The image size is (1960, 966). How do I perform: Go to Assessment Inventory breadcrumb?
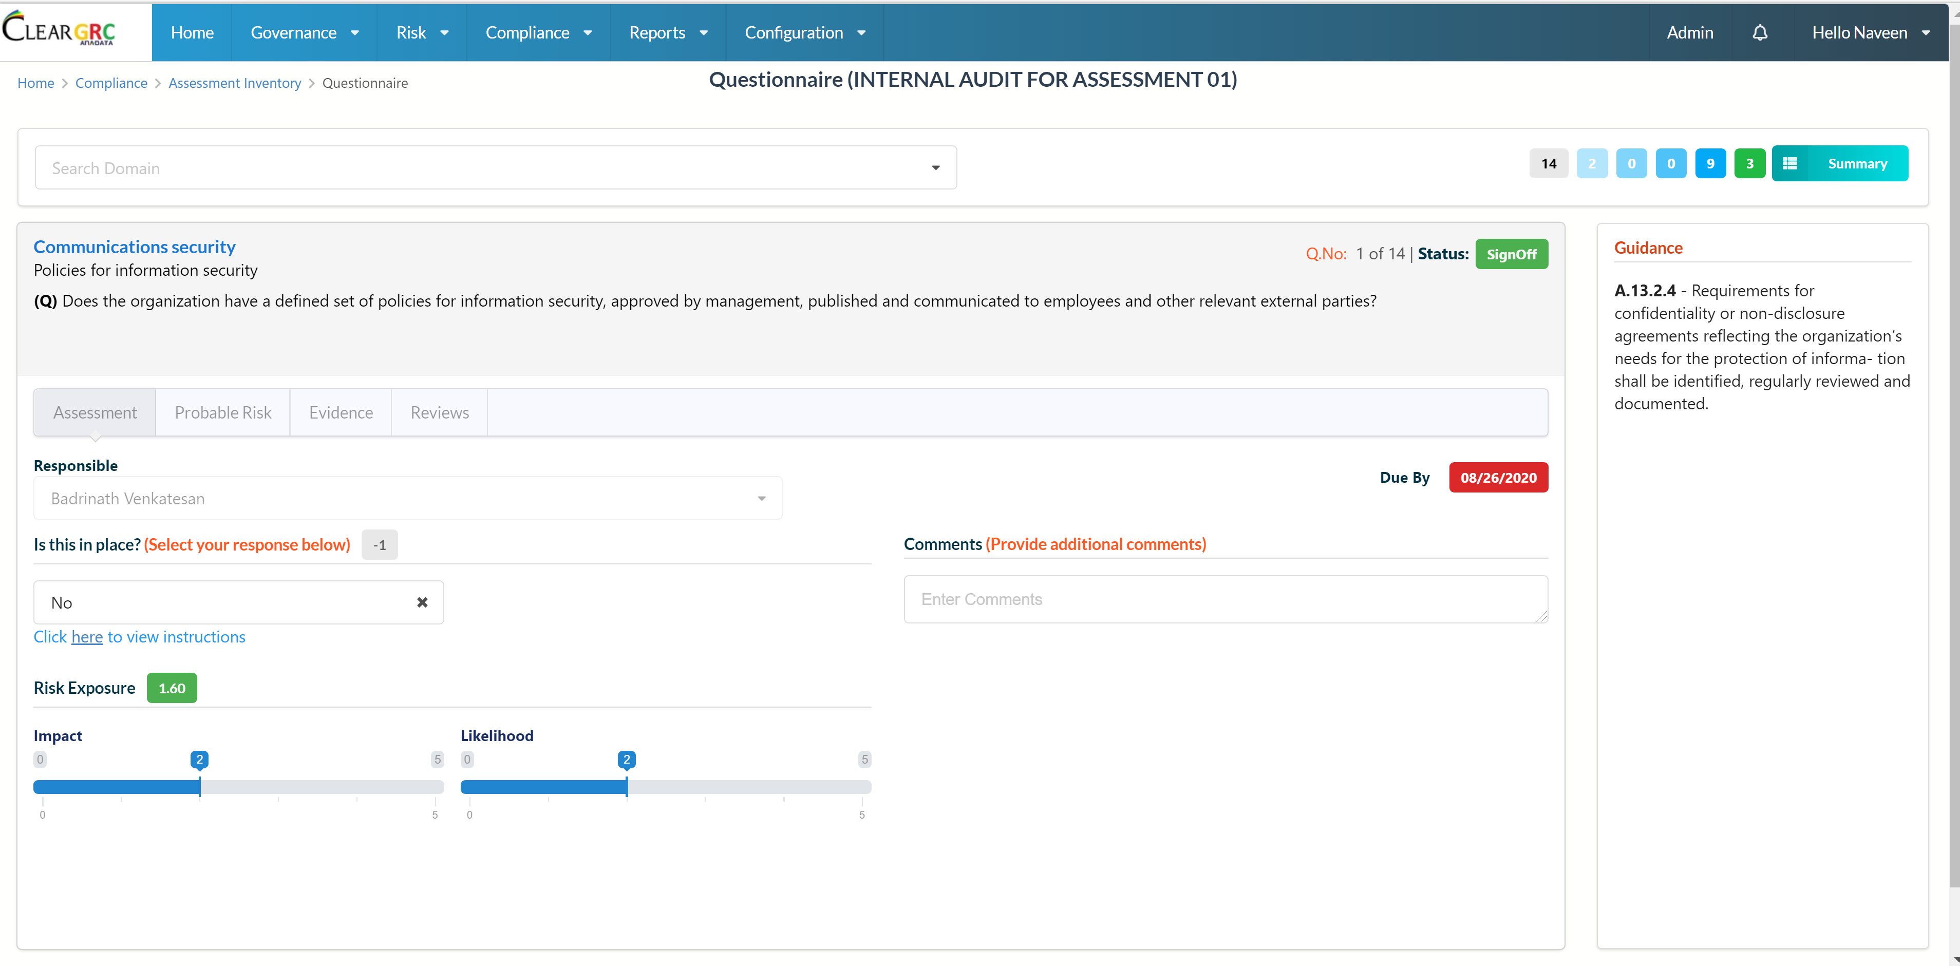234,83
